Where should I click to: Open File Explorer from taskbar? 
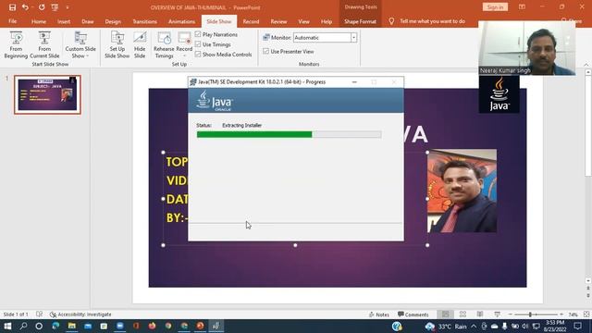(x=72, y=326)
